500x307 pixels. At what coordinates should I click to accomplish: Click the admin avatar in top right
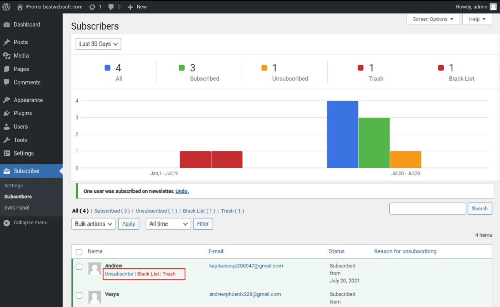[x=493, y=7]
